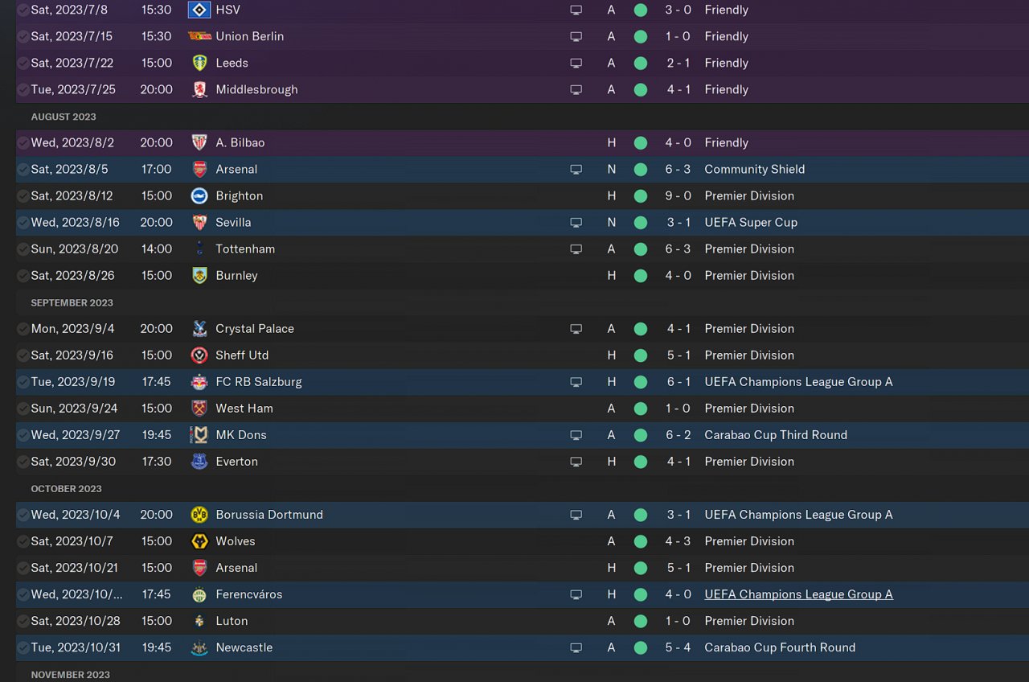Toggle the checkmark beside the Everton match
The height and width of the screenshot is (682, 1029).
coord(23,462)
